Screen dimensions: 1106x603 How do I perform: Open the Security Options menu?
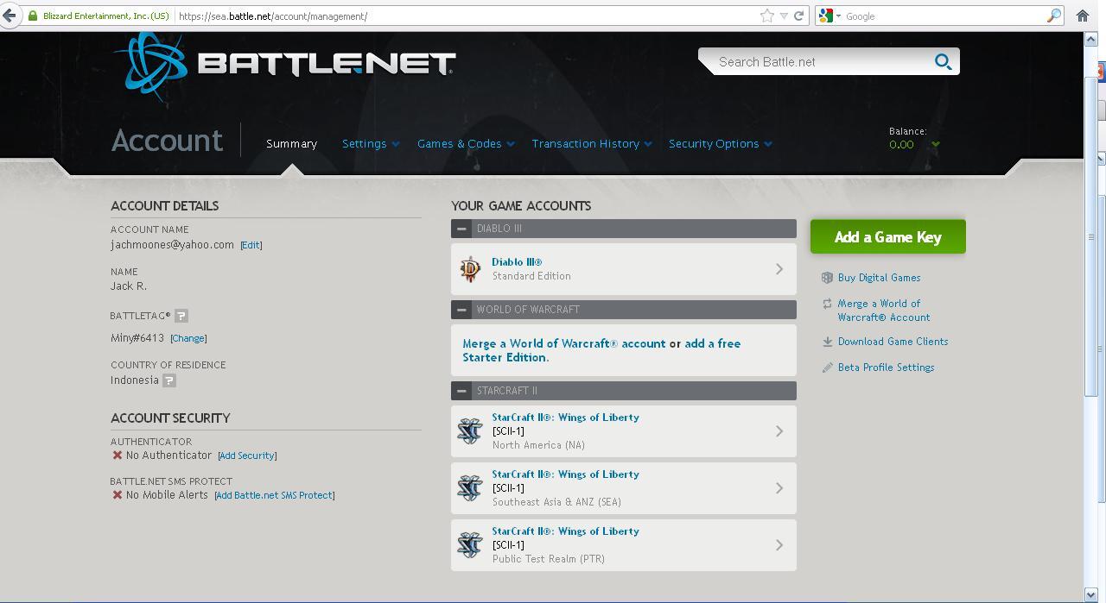tap(721, 144)
